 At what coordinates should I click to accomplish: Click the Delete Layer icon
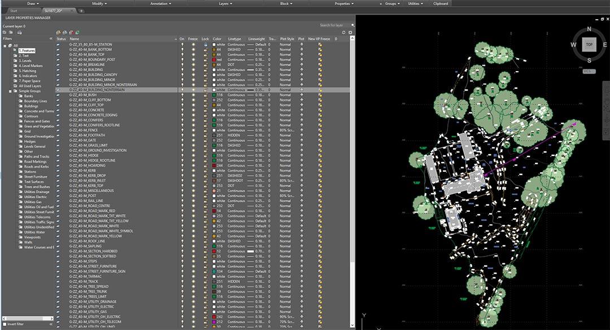[72, 32]
